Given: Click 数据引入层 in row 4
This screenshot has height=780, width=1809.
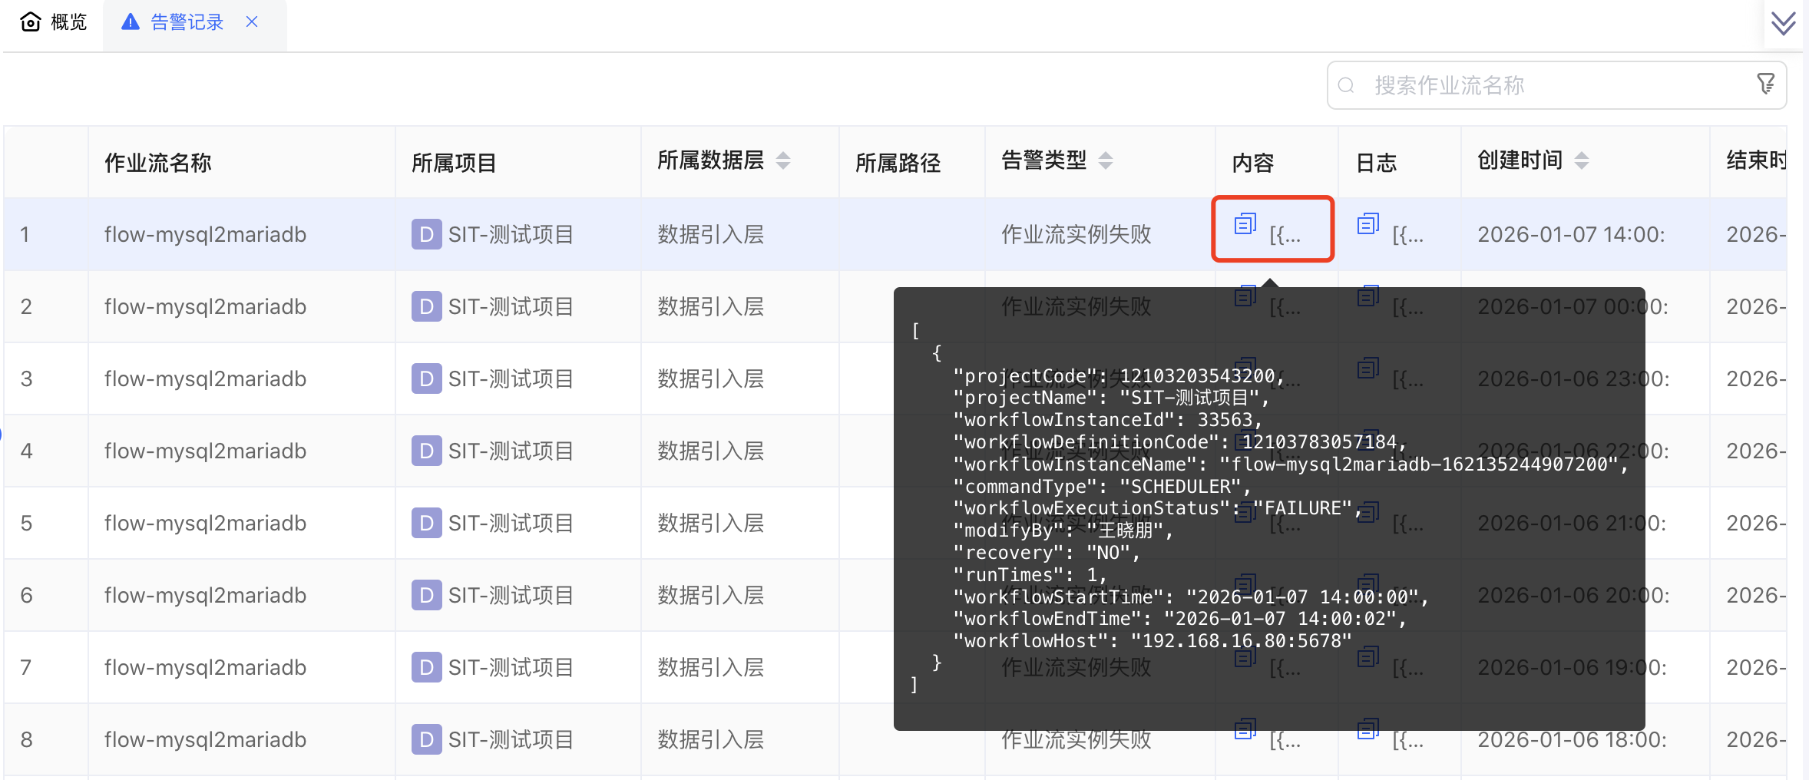Looking at the screenshot, I should click(x=711, y=451).
